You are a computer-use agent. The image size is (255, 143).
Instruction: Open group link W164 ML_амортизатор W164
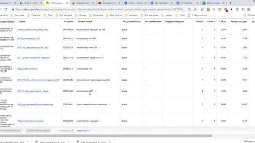33,48
